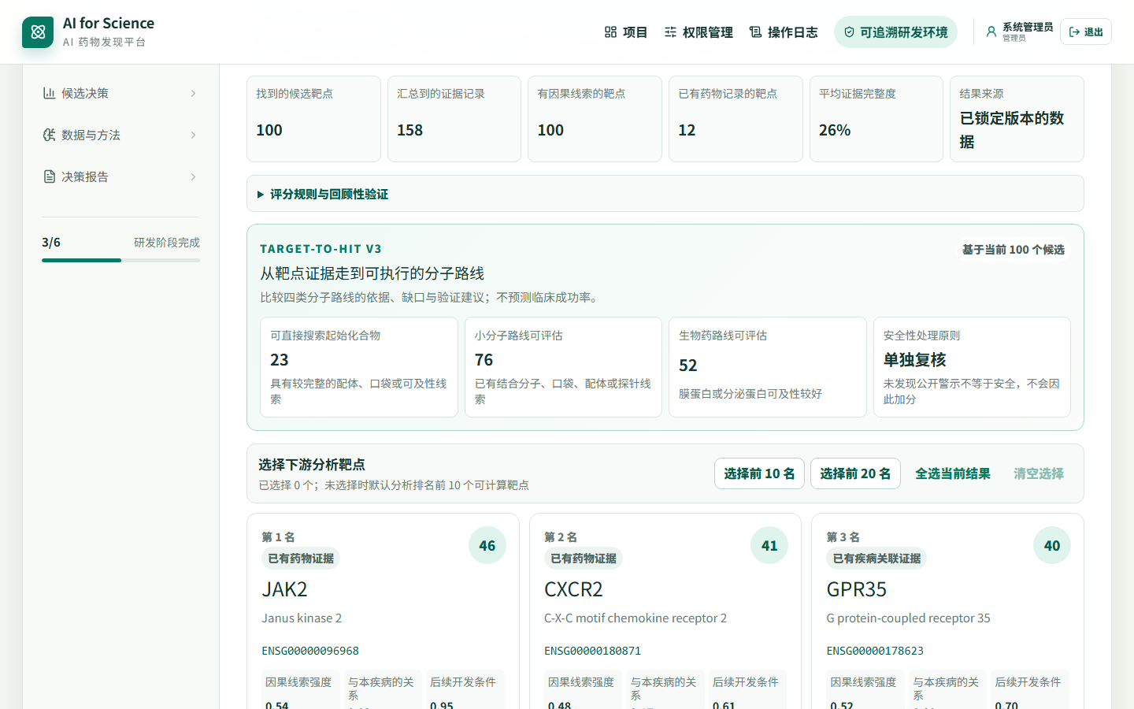Click the 安全性处理原则 单独复核 card
The image size is (1134, 709).
[972, 367]
